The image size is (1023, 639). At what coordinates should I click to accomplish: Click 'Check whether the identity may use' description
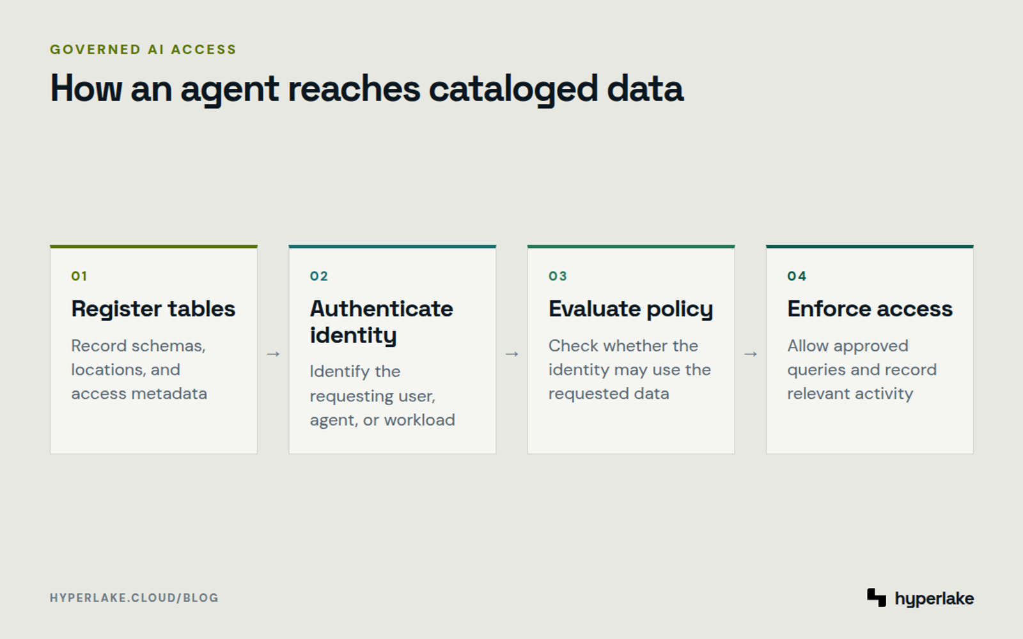pyautogui.click(x=630, y=369)
